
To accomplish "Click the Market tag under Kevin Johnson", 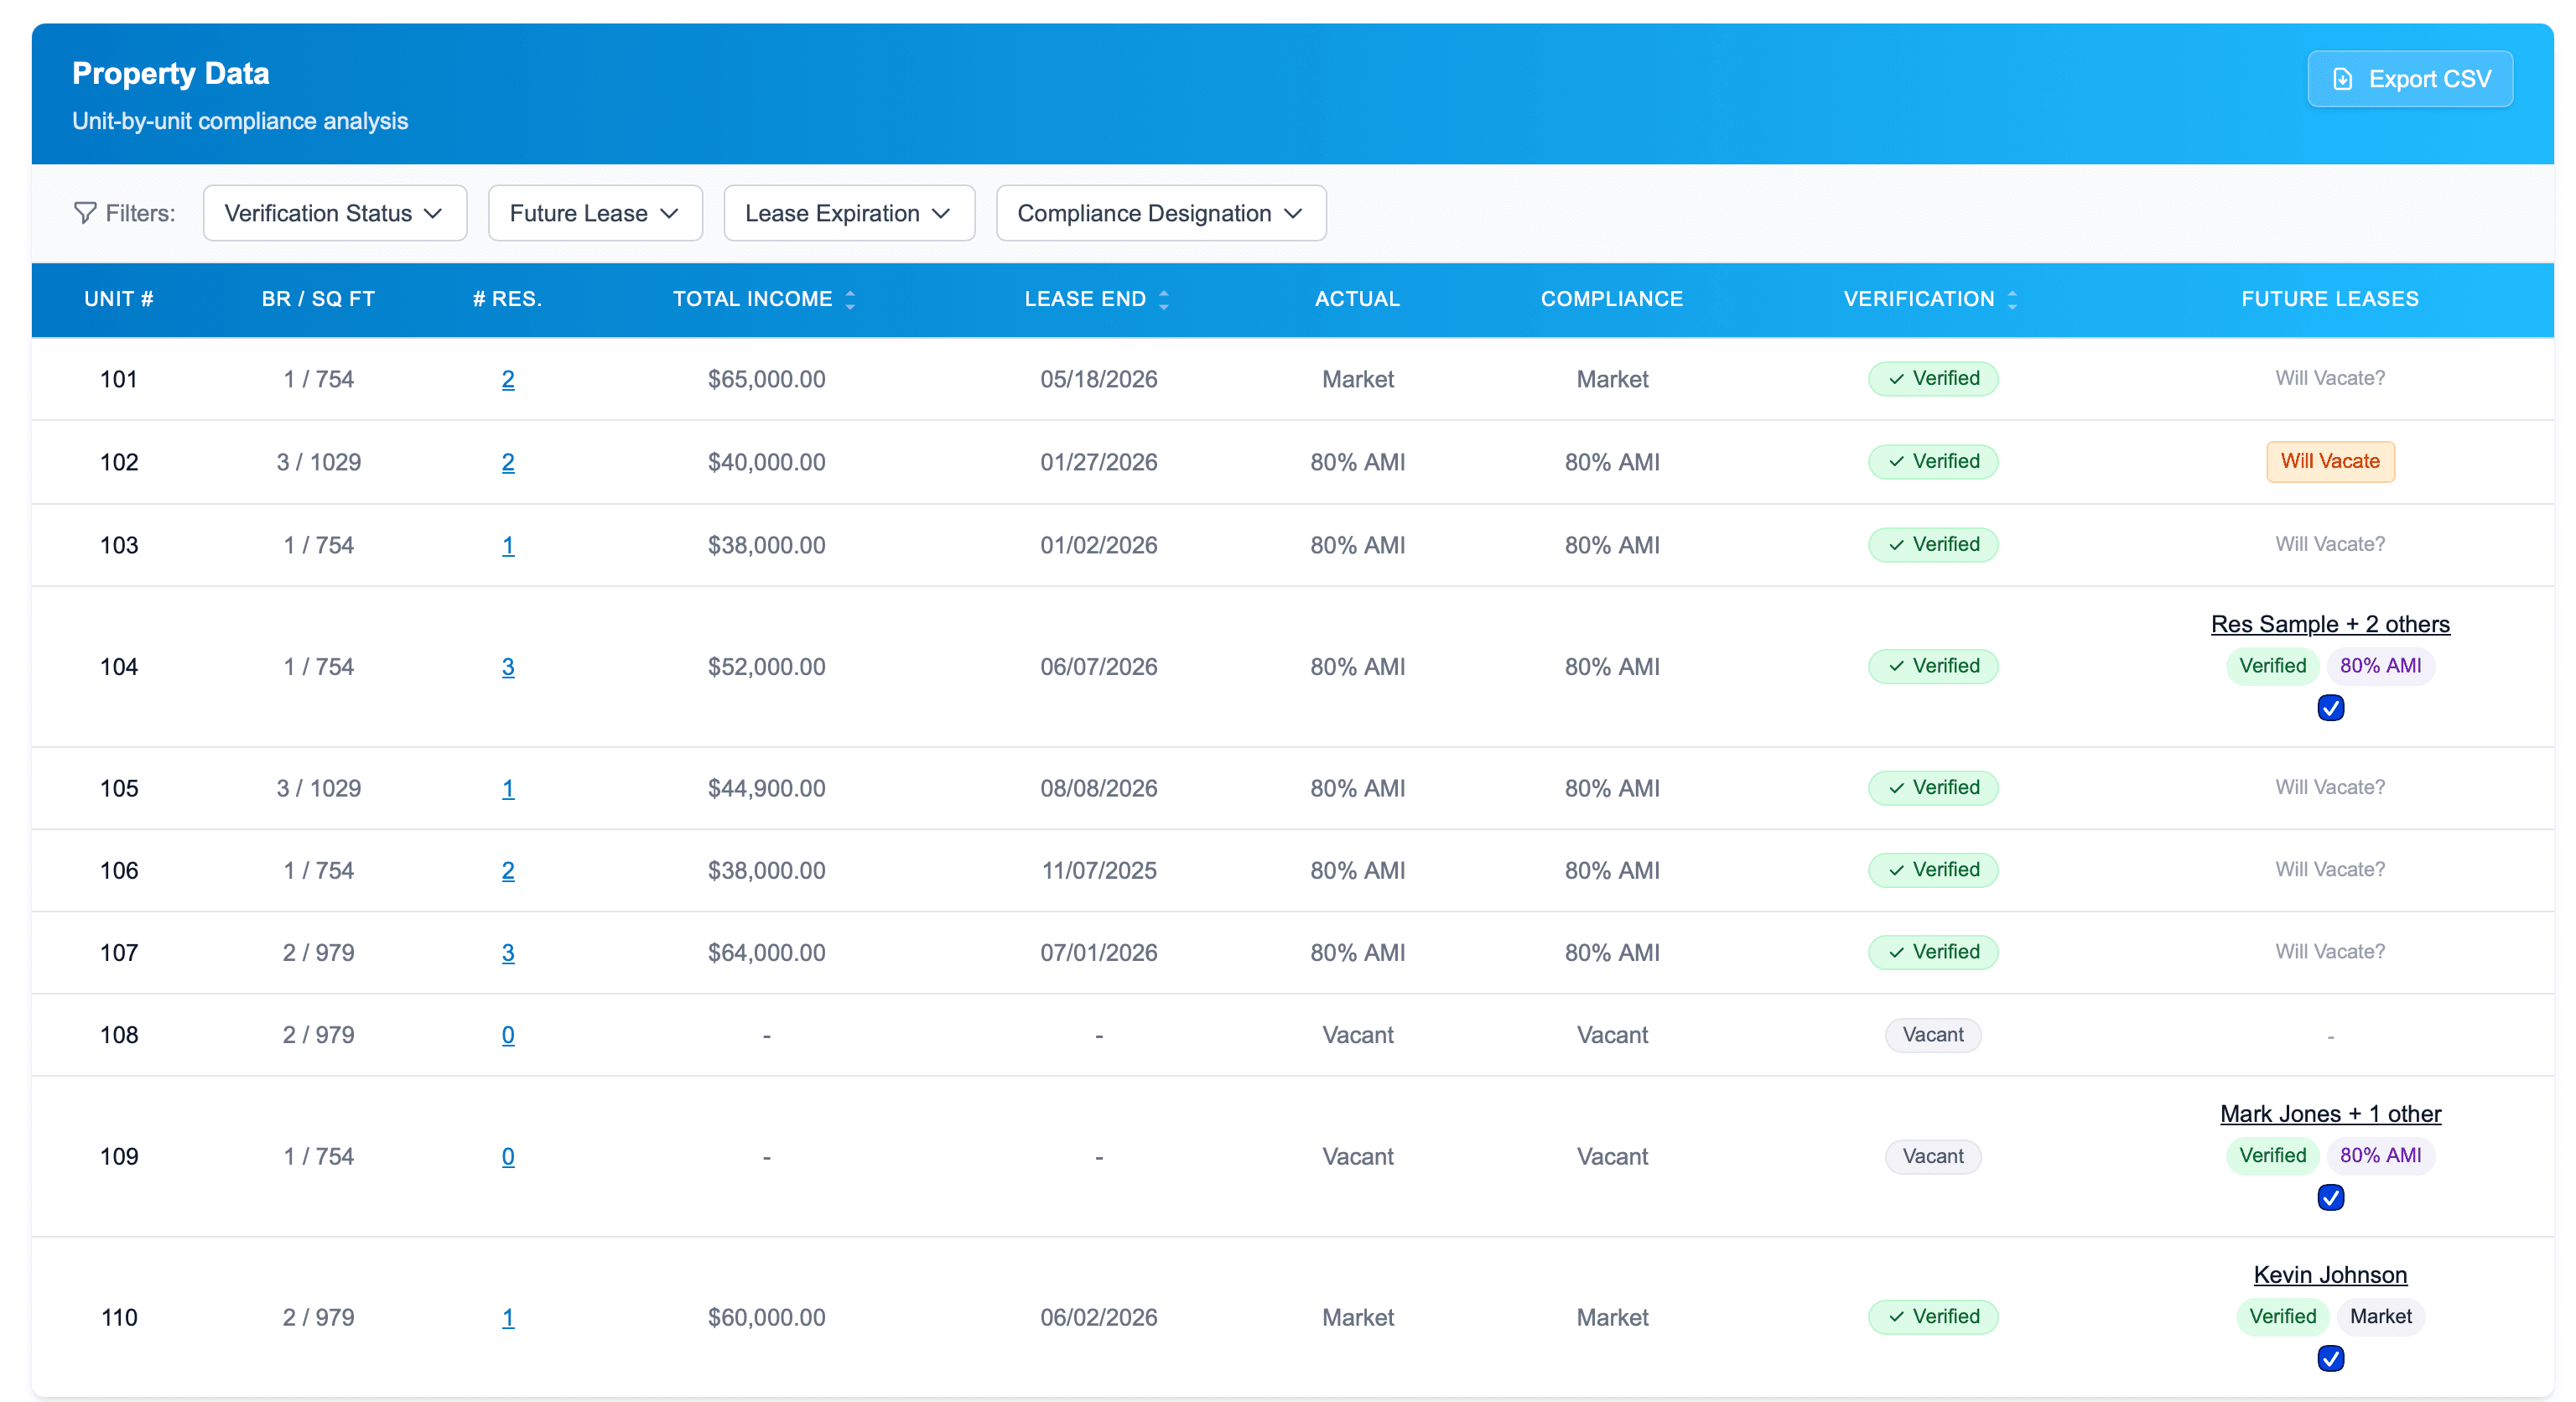I will 2380,1317.
